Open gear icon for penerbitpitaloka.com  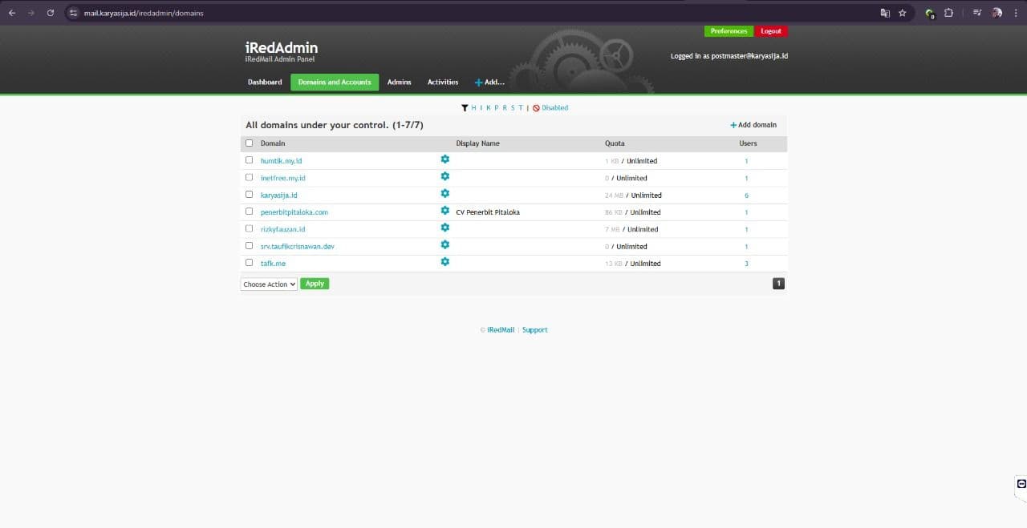pos(444,211)
